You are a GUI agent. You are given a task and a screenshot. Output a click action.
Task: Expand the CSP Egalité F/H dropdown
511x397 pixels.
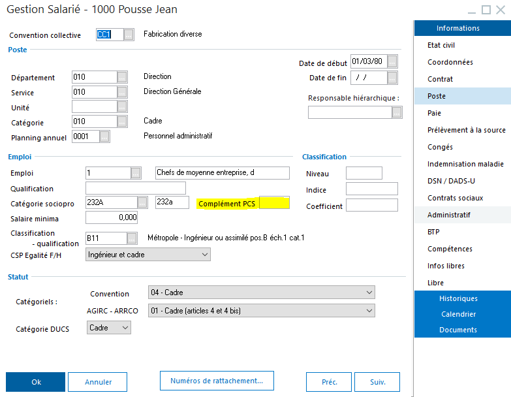(204, 255)
